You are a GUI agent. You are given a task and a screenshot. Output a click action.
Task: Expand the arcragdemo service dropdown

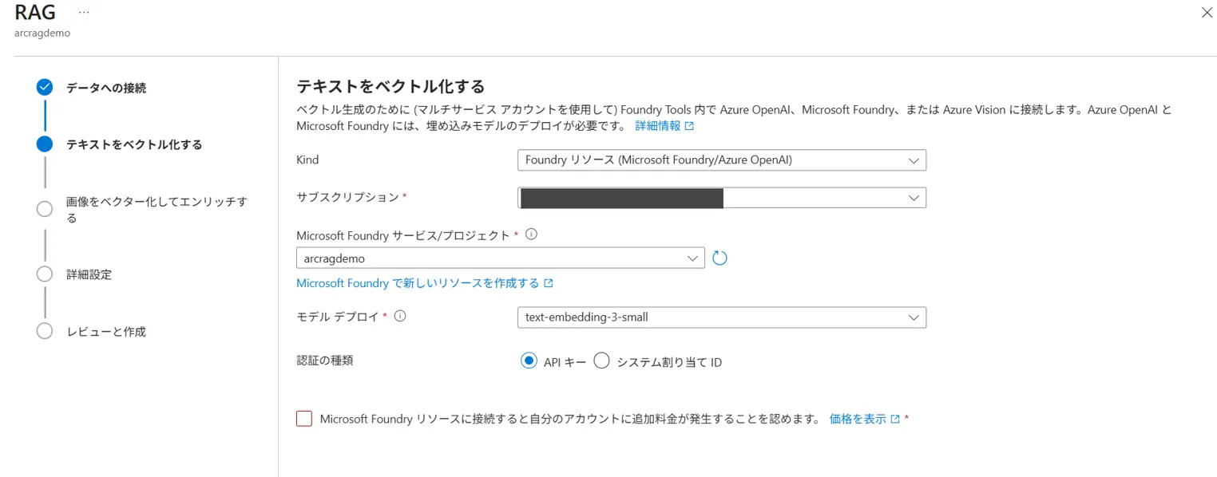click(x=500, y=258)
